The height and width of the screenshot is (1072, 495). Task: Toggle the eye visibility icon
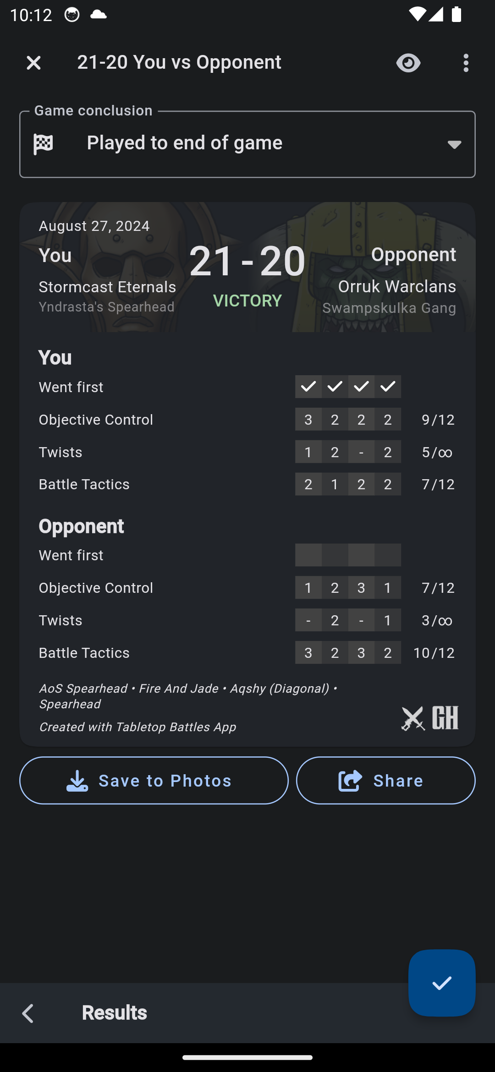pyautogui.click(x=408, y=63)
